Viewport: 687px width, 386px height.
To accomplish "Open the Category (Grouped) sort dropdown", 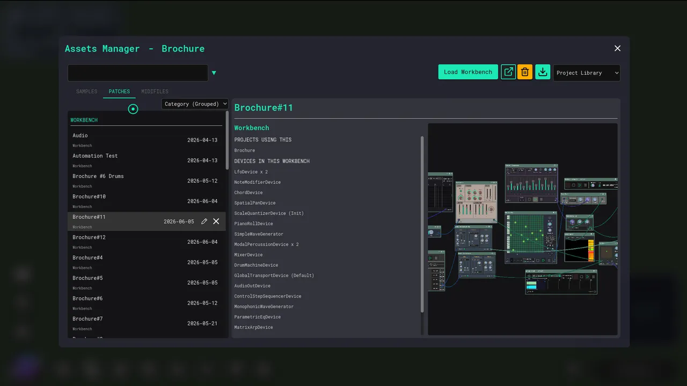I will (x=195, y=104).
